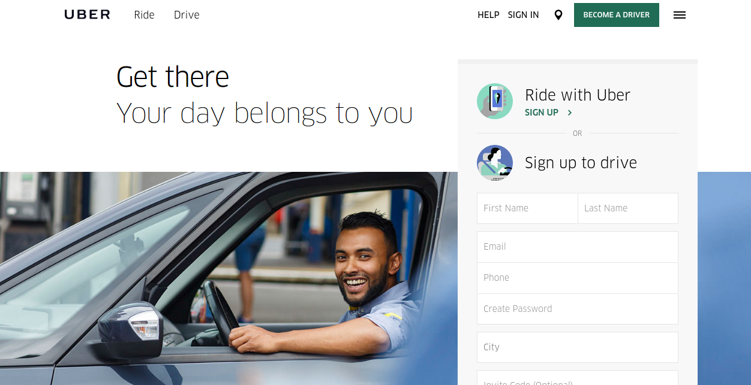Open the Ride menu item
Viewport: 751px width, 385px height.
pos(144,15)
